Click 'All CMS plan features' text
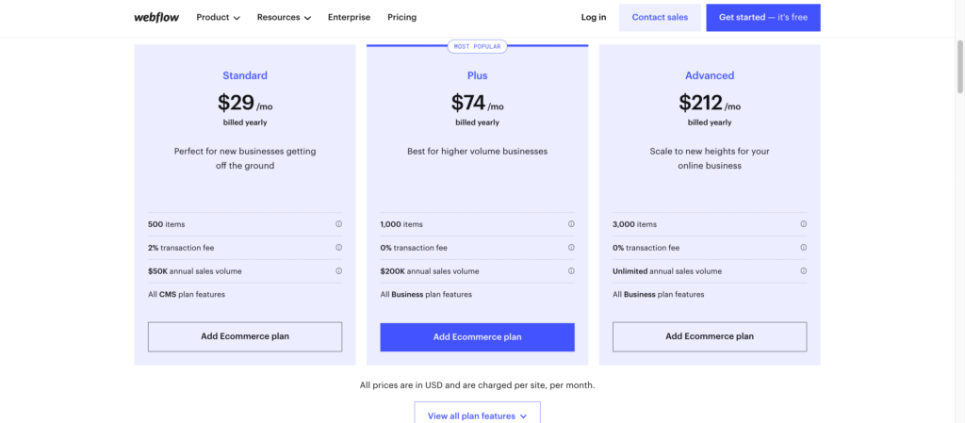The width and height of the screenshot is (965, 423). point(187,295)
